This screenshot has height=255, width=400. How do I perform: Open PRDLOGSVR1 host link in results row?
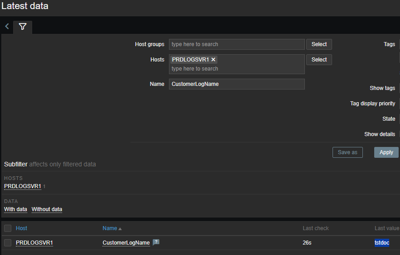(x=34, y=243)
